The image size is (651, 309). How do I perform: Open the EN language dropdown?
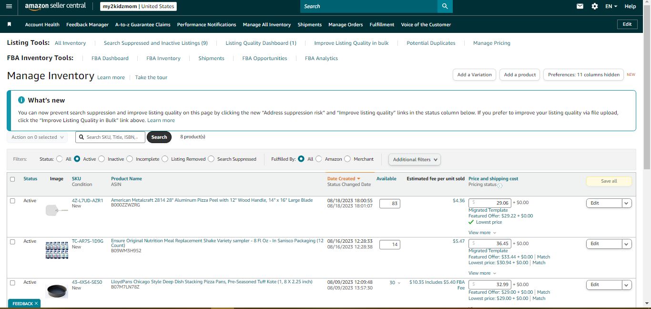[x=611, y=6]
